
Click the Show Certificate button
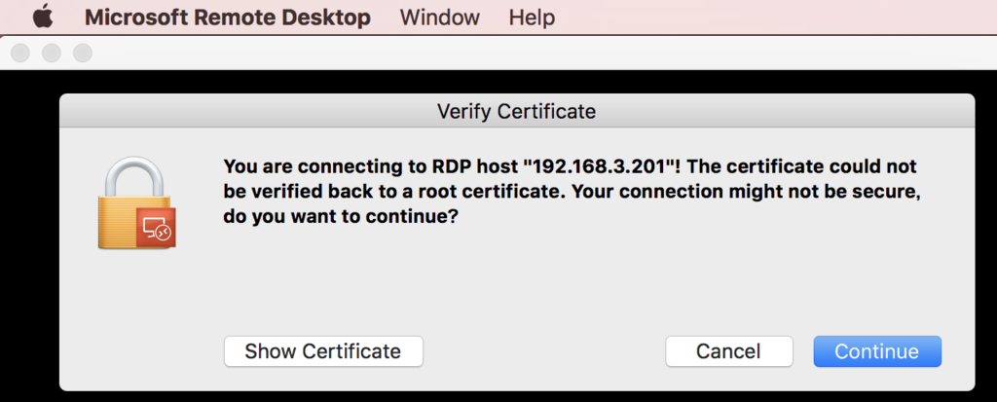coord(323,351)
